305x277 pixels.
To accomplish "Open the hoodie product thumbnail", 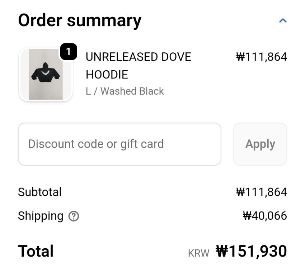I will pos(46,75).
